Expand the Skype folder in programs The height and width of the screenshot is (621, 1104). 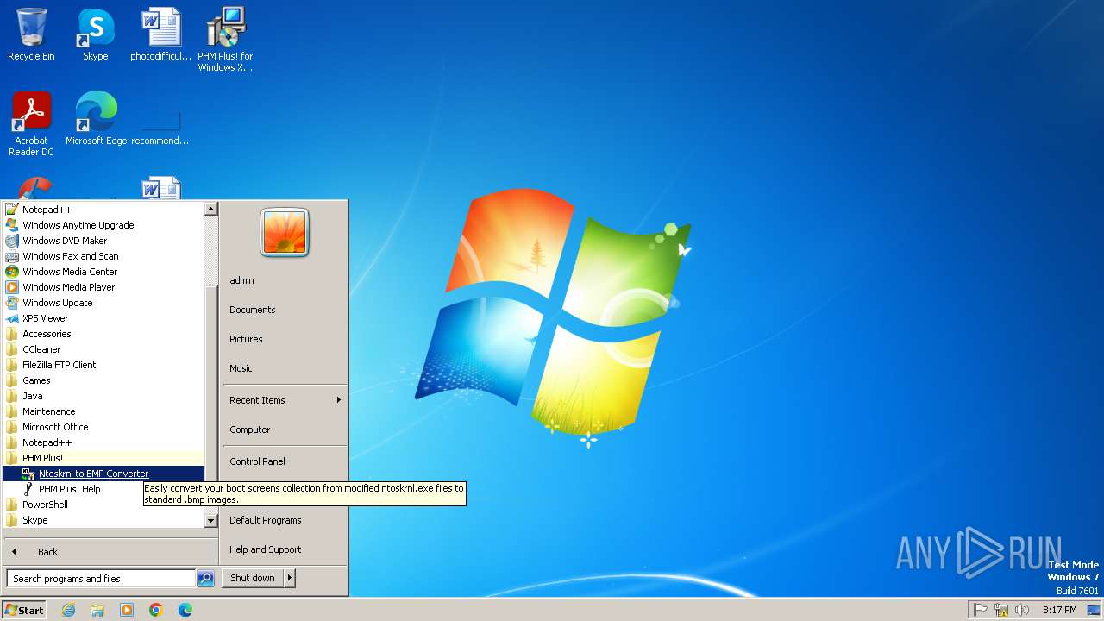click(x=103, y=520)
